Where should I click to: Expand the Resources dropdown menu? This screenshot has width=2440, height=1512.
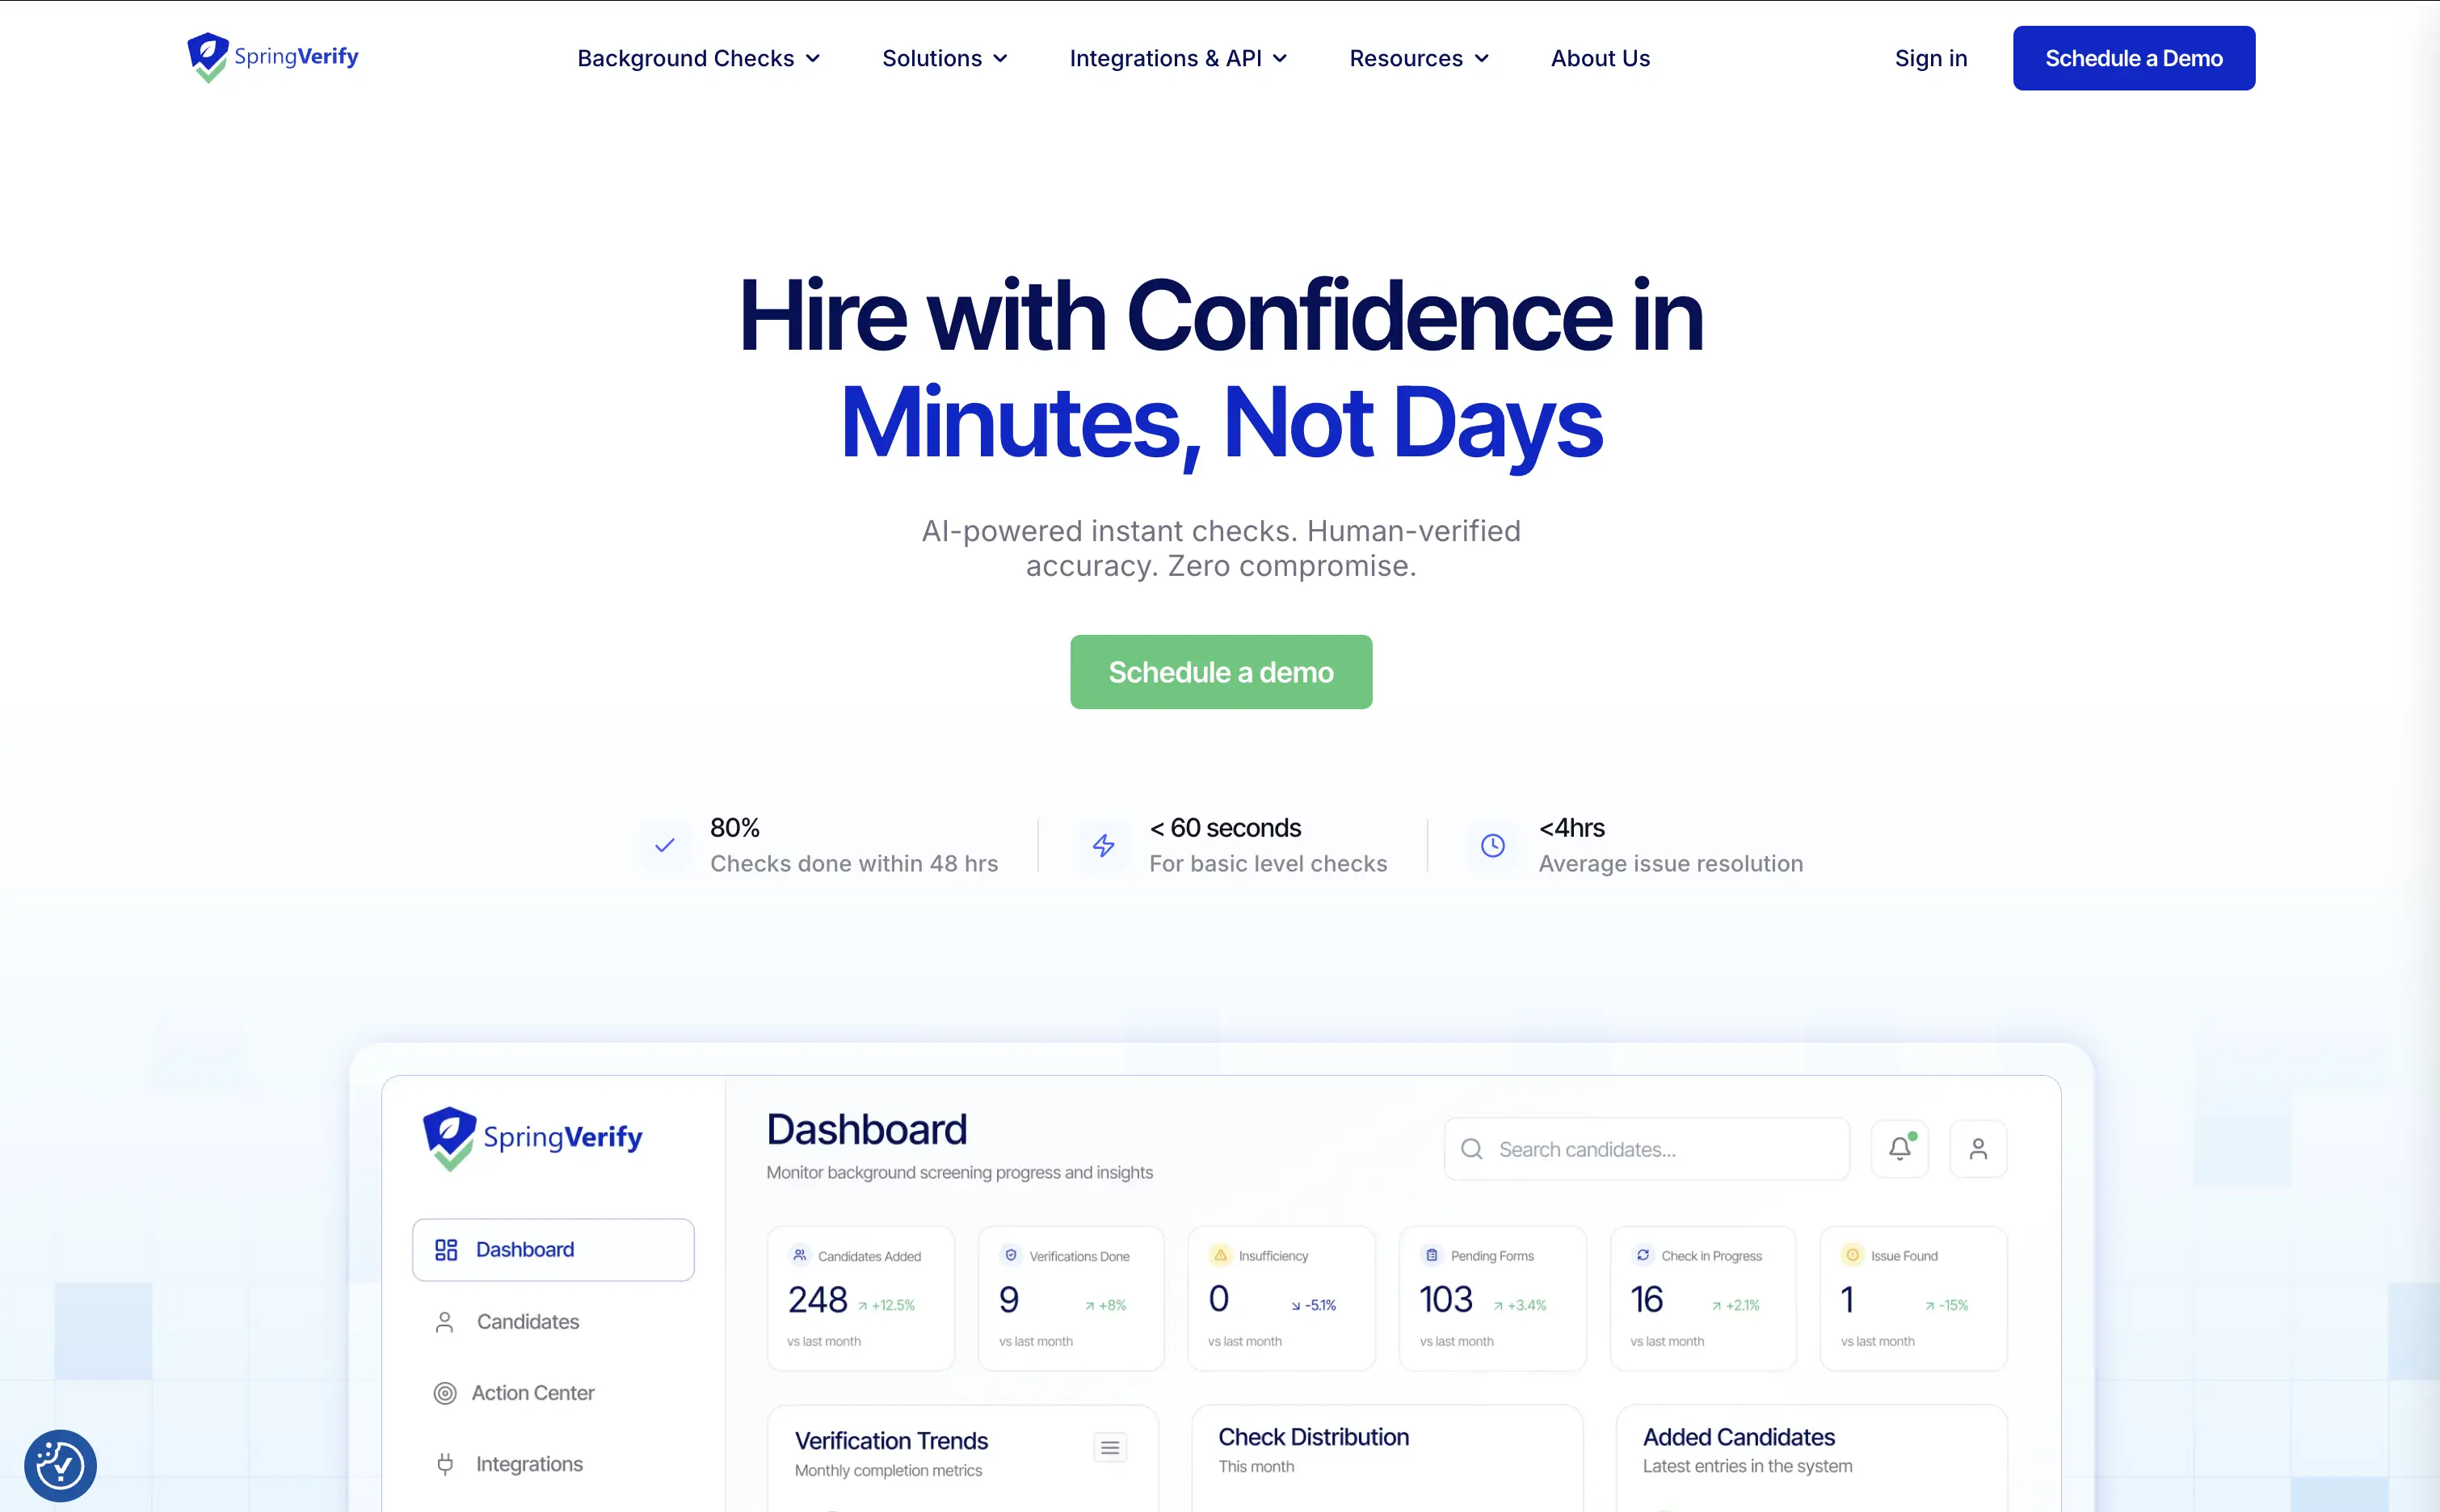coord(1419,58)
